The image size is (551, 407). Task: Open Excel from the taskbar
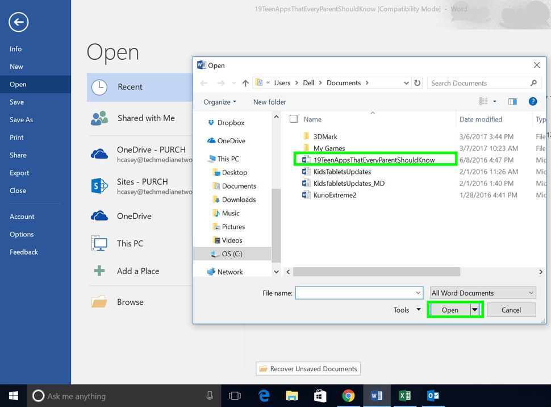click(x=405, y=396)
